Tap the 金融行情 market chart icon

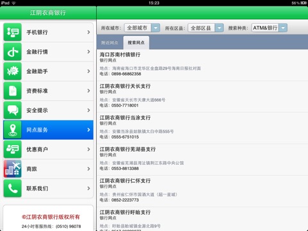13,52
